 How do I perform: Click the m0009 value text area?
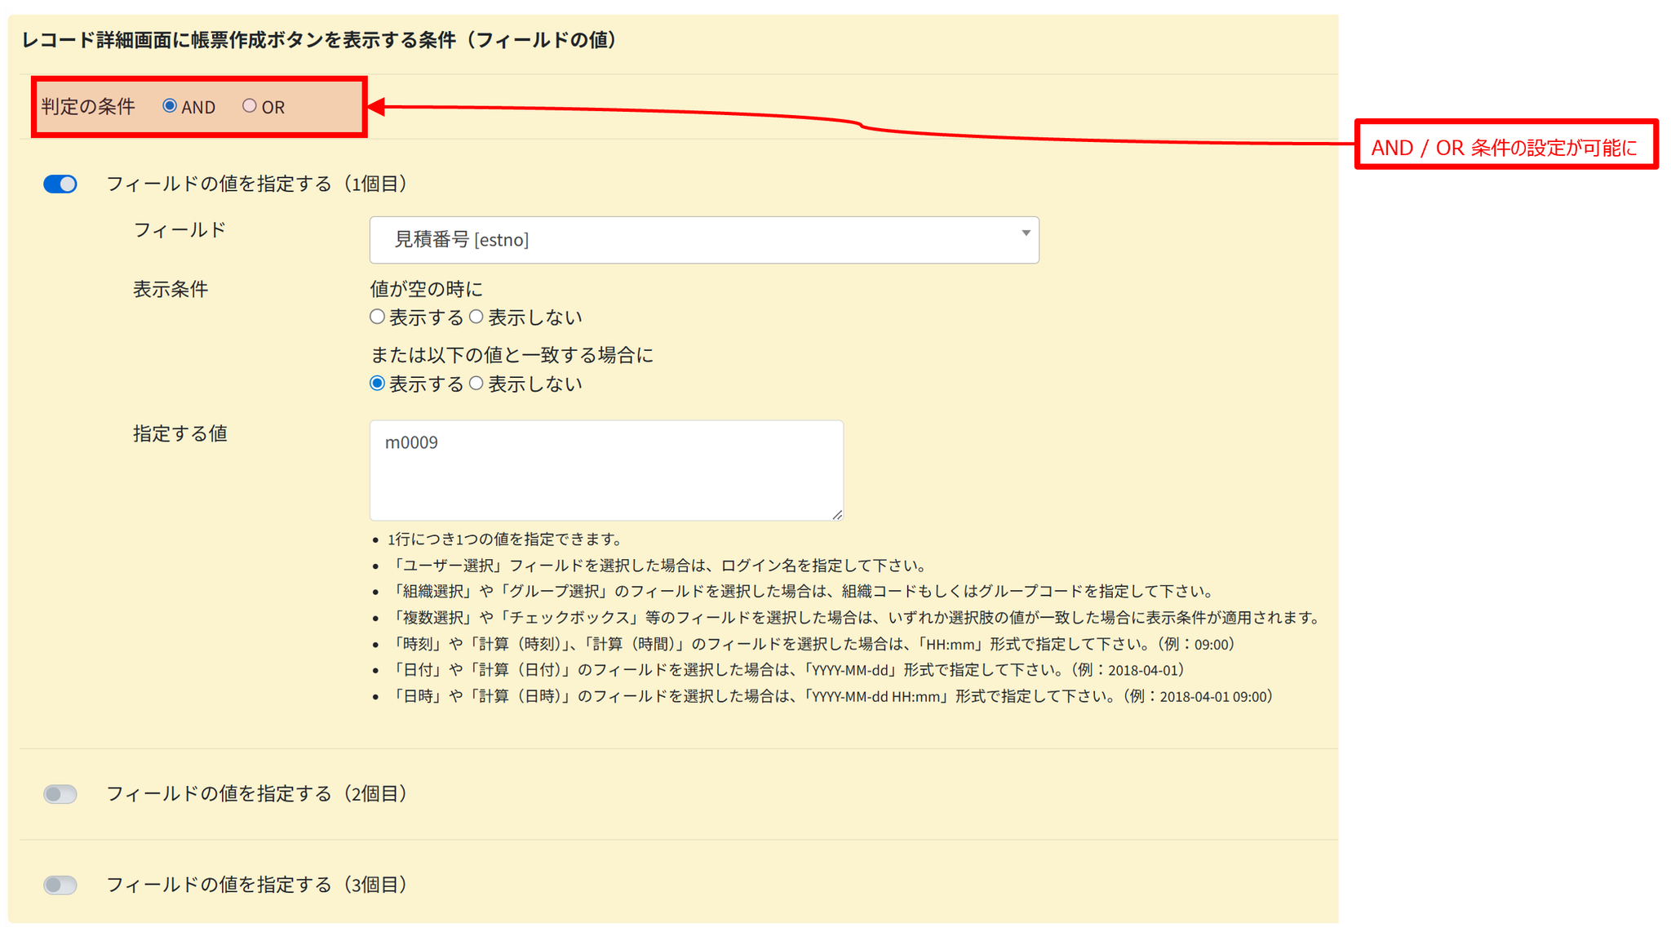click(605, 470)
